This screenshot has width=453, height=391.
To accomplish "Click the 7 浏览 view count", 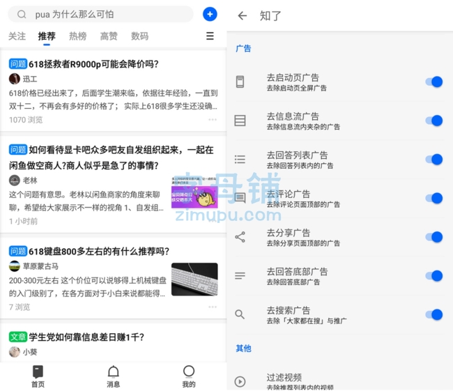I will [x=20, y=307].
